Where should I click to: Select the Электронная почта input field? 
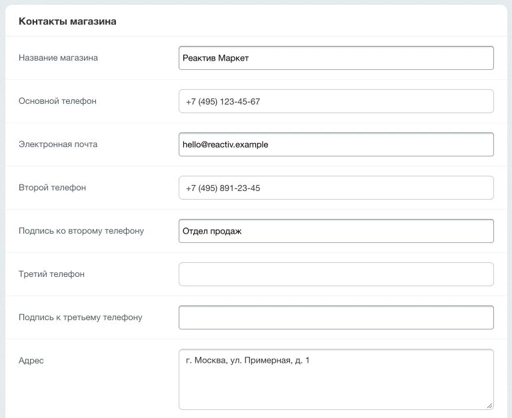pos(336,144)
